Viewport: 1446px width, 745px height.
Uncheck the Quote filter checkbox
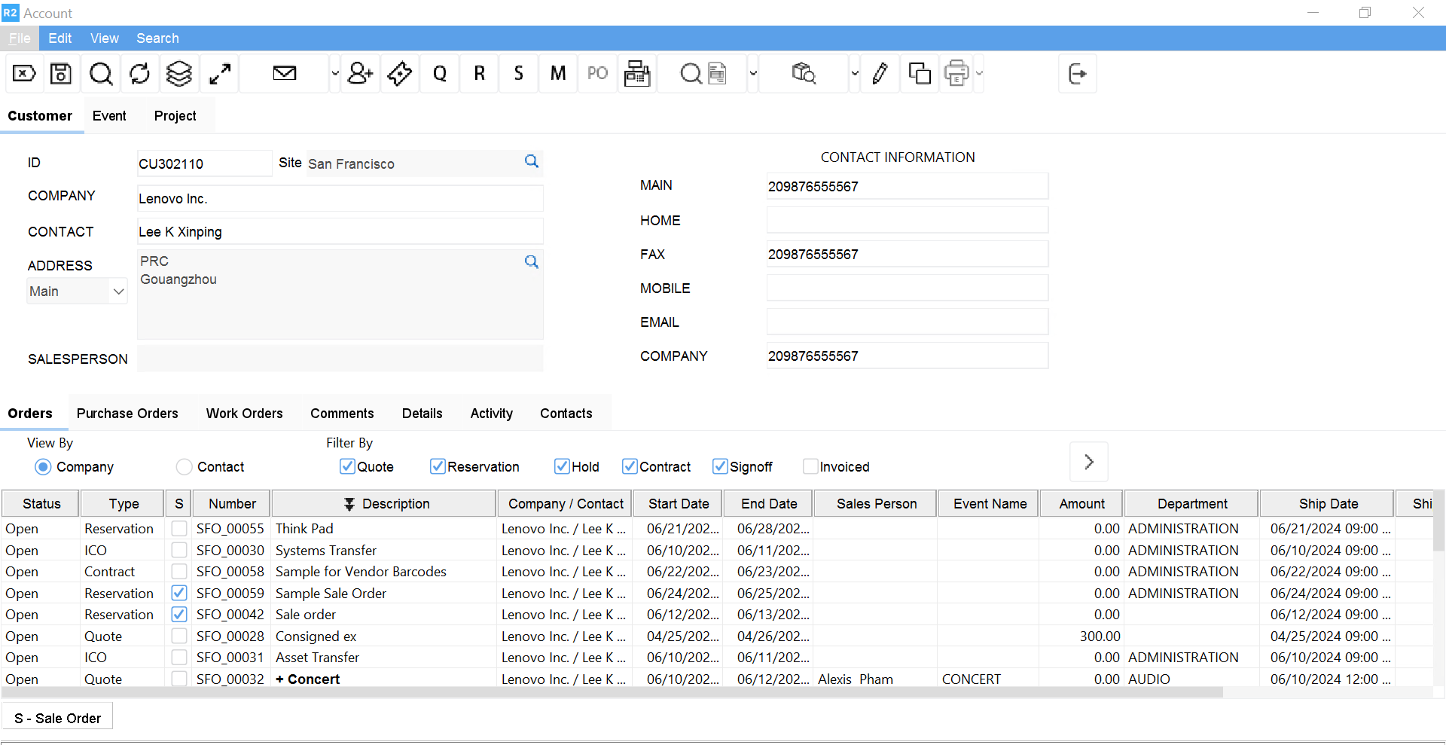347,467
